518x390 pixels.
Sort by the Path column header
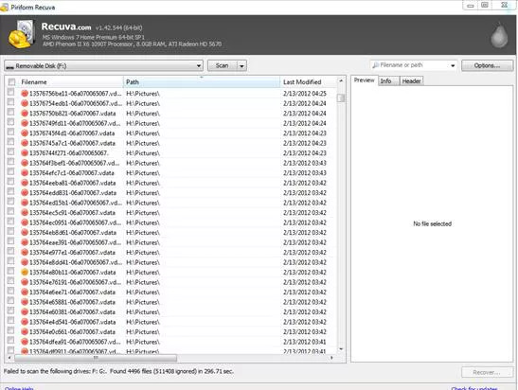tap(202, 82)
